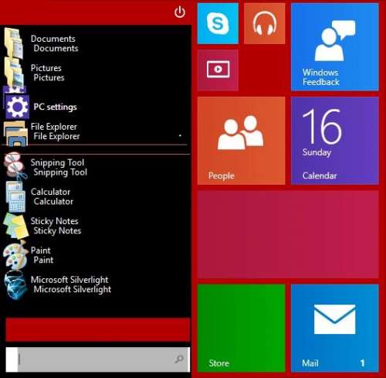This screenshot has width=386, height=378.
Task: Open the Video player tile
Action: [218, 70]
